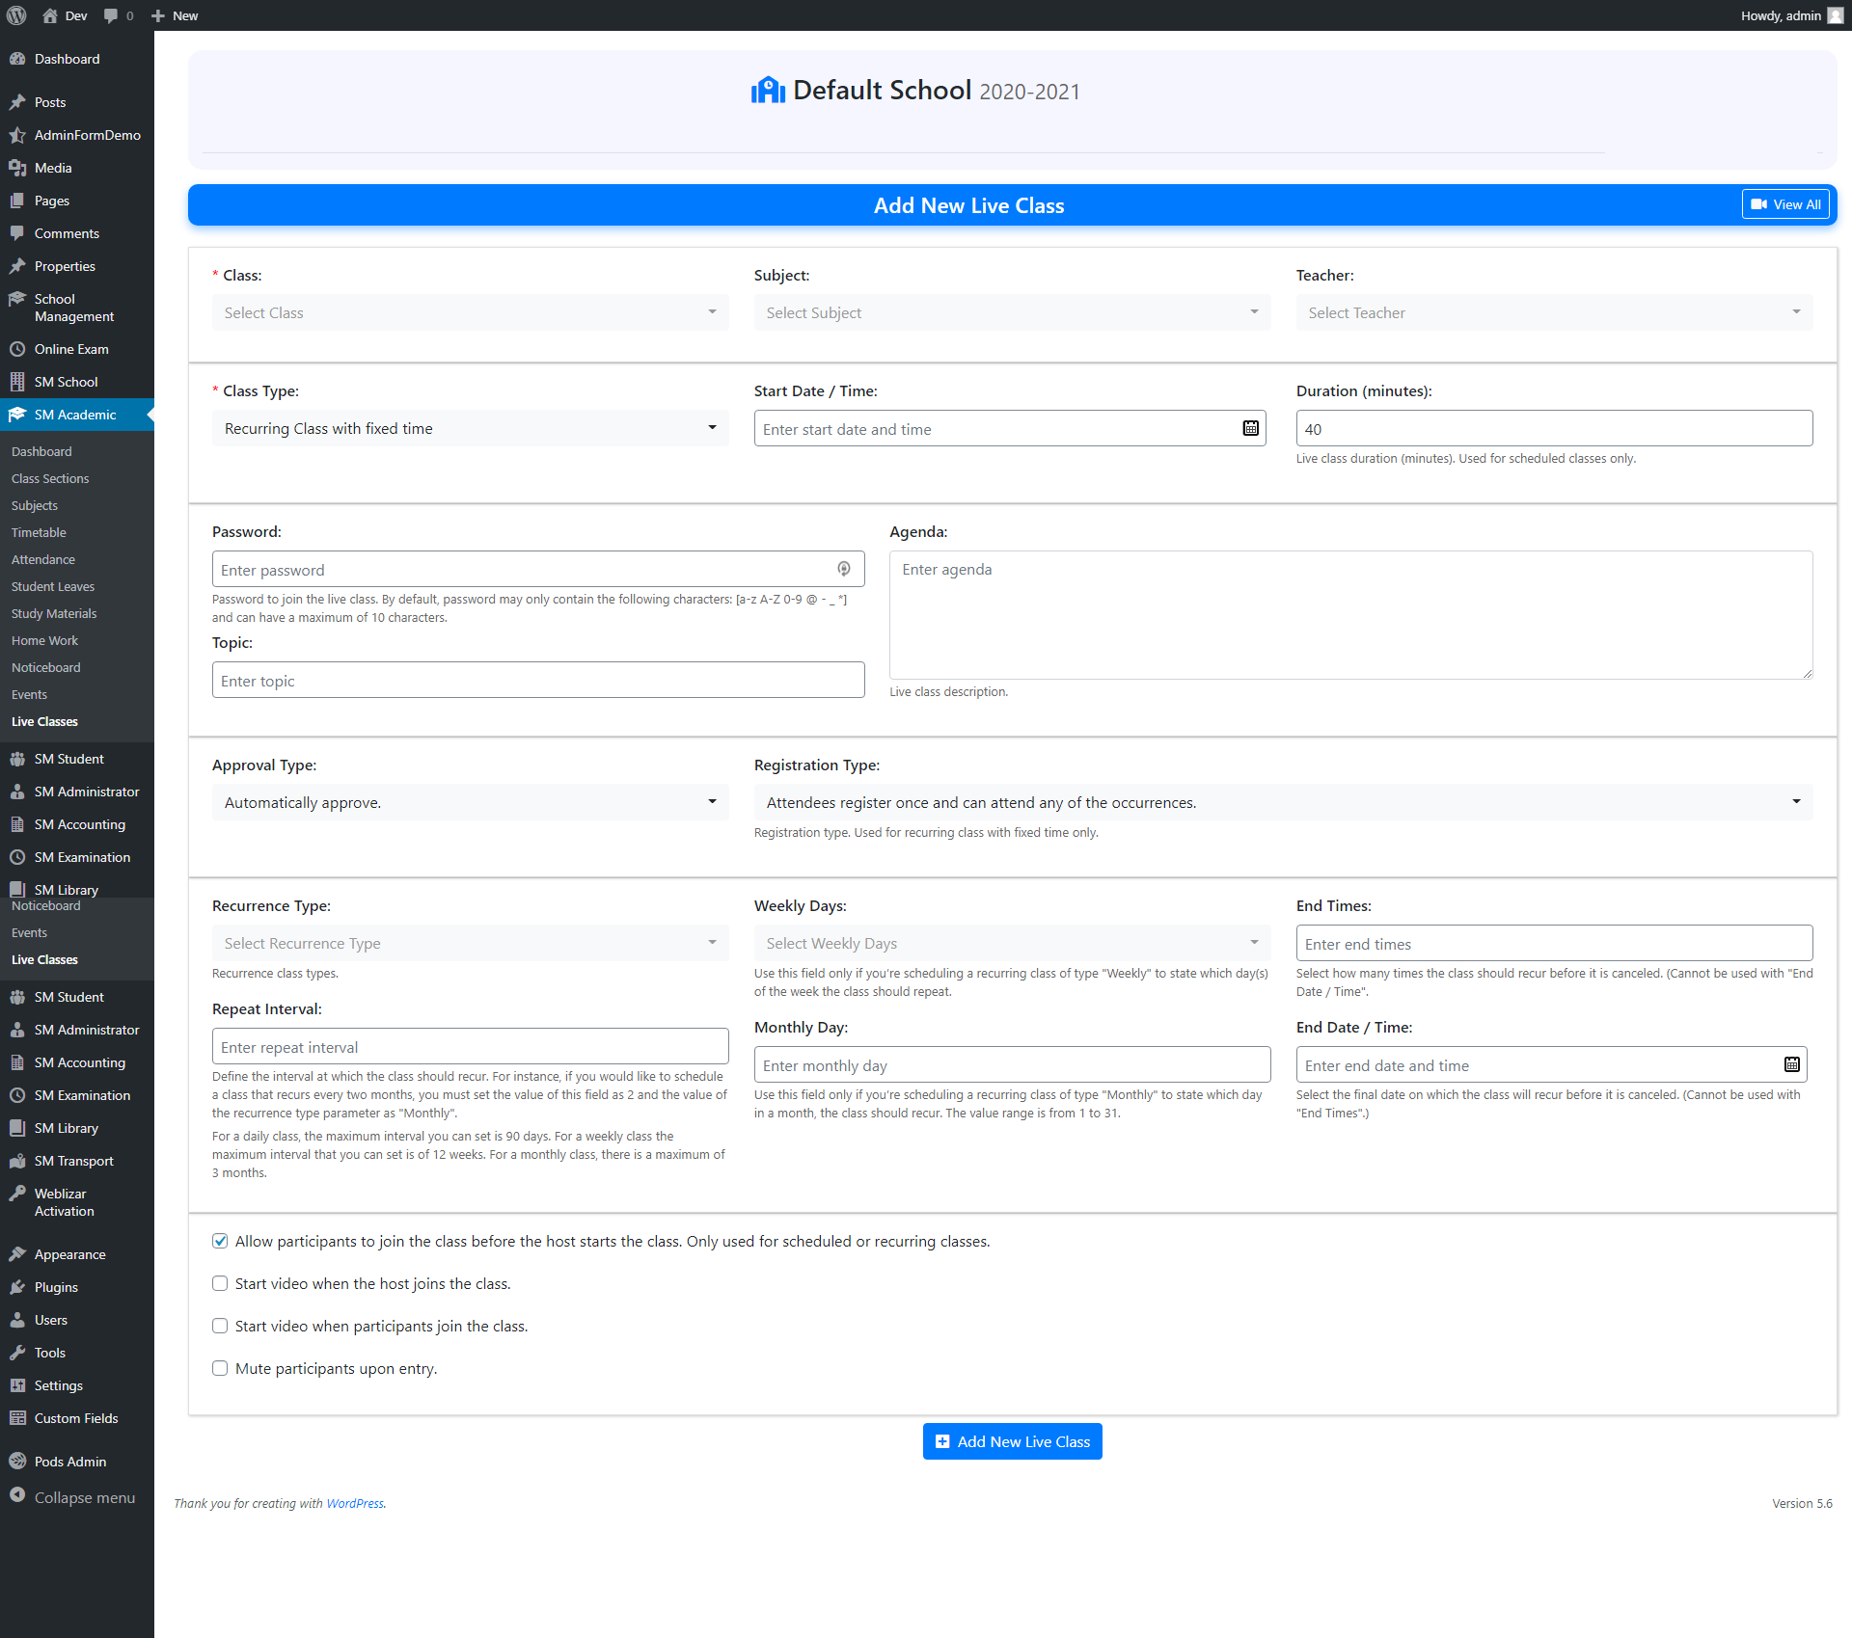Click the admin avatar icon
The width and height of the screenshot is (1852, 1638).
1835,15
